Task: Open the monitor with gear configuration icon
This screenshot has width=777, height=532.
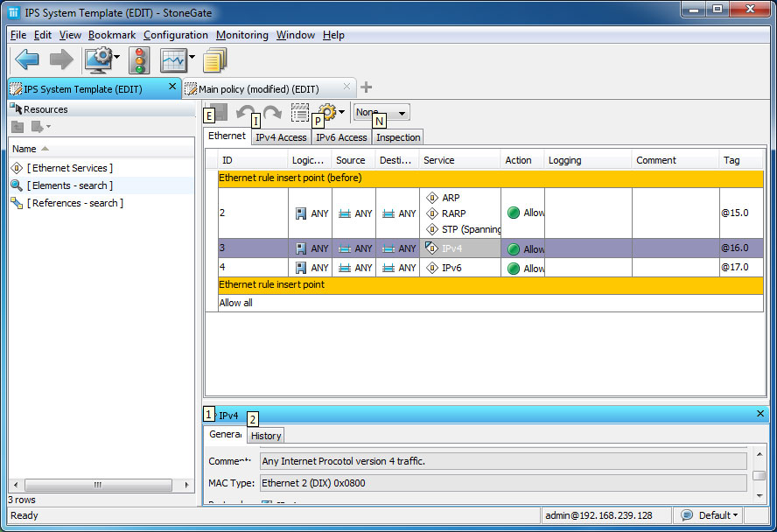Action: click(99, 59)
